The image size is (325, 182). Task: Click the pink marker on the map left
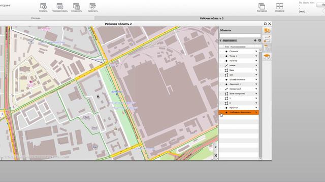pos(30,82)
